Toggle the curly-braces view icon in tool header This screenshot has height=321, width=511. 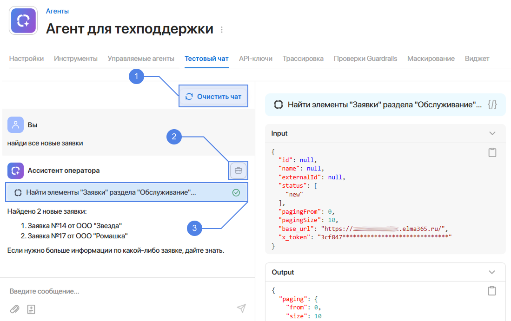pos(492,105)
